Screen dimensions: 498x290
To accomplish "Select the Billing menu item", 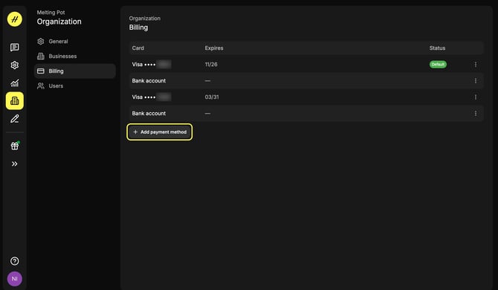I will pos(74,71).
